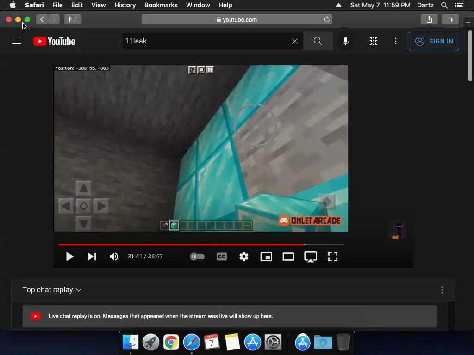This screenshot has width=474, height=355.
Task: Seek on the red video progress bar
Action: [x=201, y=245]
